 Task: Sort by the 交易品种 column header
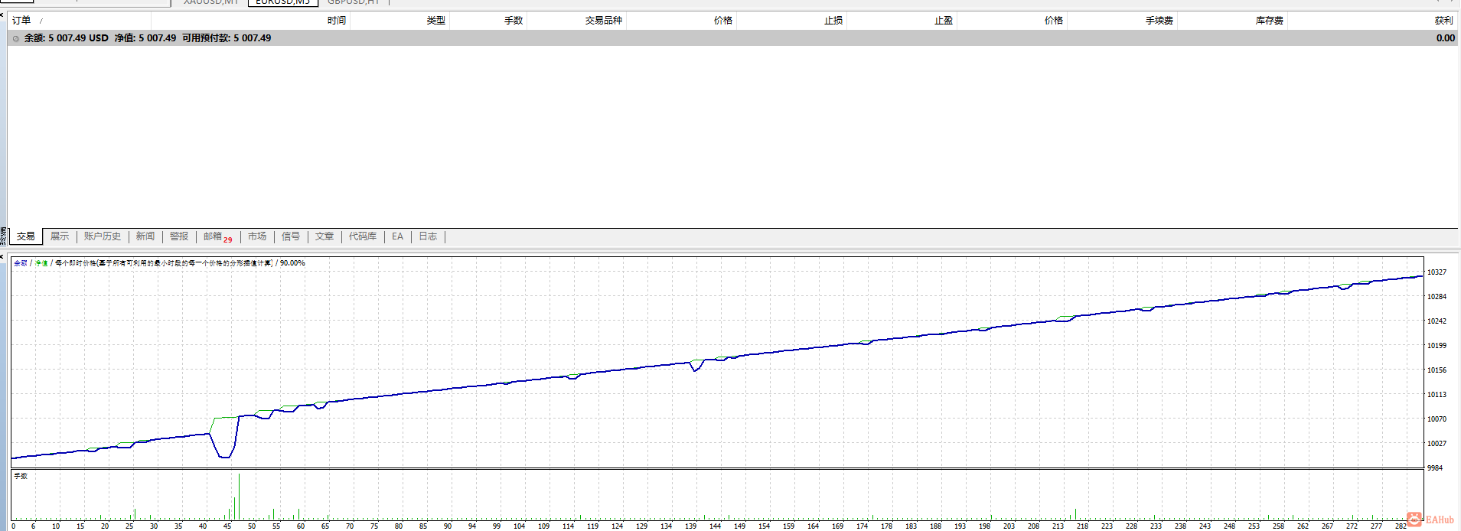[604, 21]
